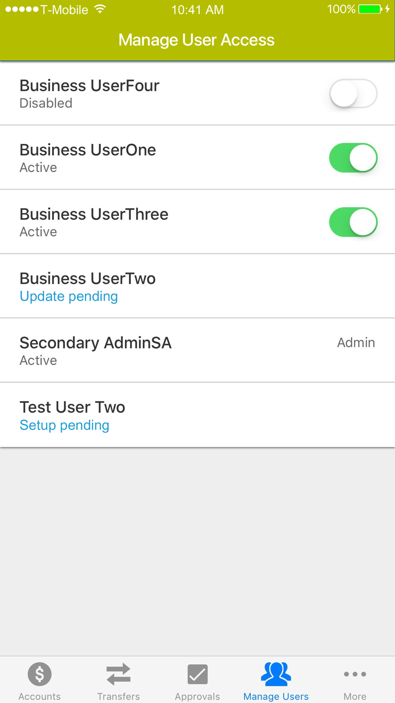Screen dimensions: 395x703
Task: Open the Secondary AdminSA entry
Action: [197, 351]
